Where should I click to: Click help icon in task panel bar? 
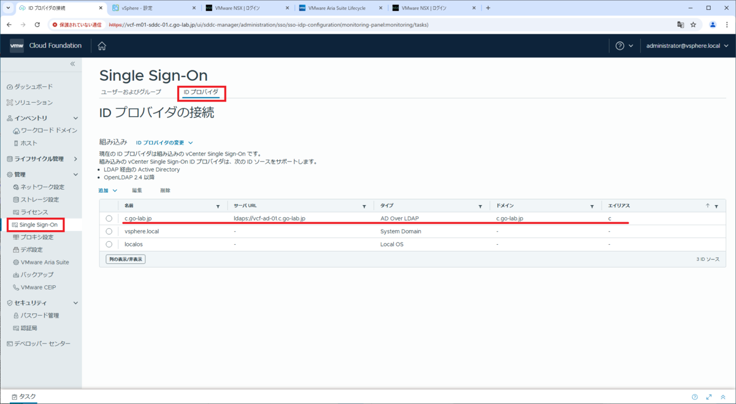tap(695, 397)
